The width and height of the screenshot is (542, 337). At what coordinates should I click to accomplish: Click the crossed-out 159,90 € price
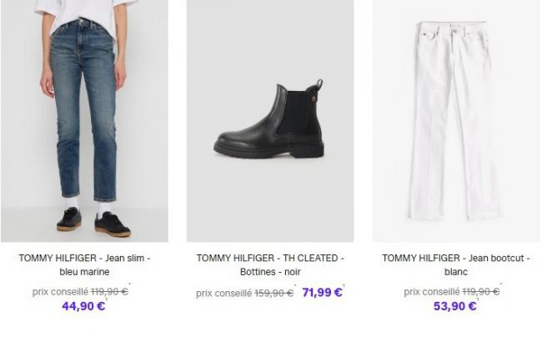coord(273,294)
